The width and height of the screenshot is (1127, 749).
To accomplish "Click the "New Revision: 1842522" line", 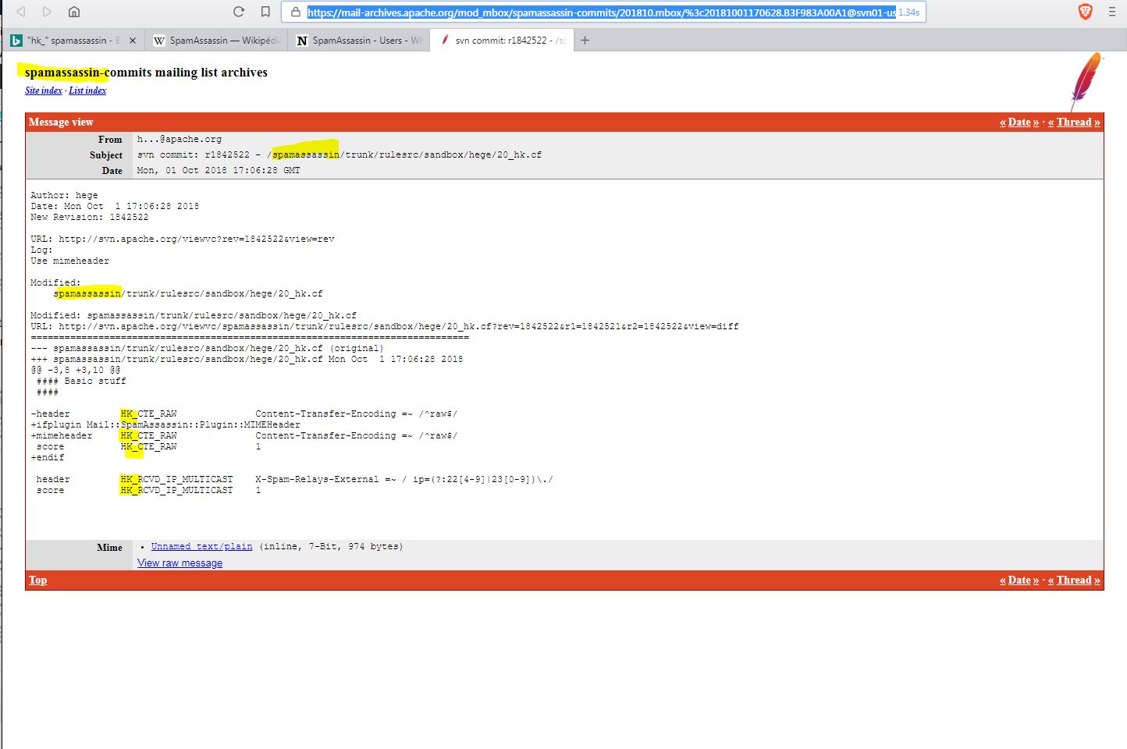I will (89, 218).
